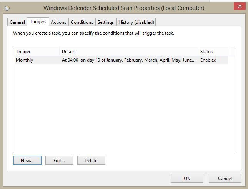The height and width of the screenshot is (189, 248).
Task: Select the Monthly trigger row
Action: tap(122, 60)
